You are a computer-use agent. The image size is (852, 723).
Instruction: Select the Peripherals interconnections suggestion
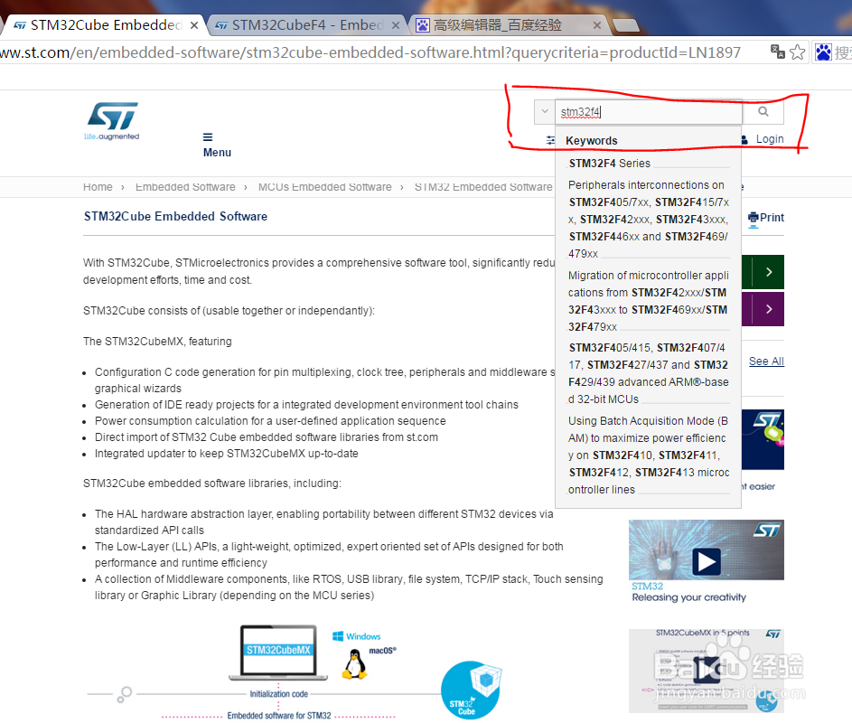pyautogui.click(x=648, y=219)
